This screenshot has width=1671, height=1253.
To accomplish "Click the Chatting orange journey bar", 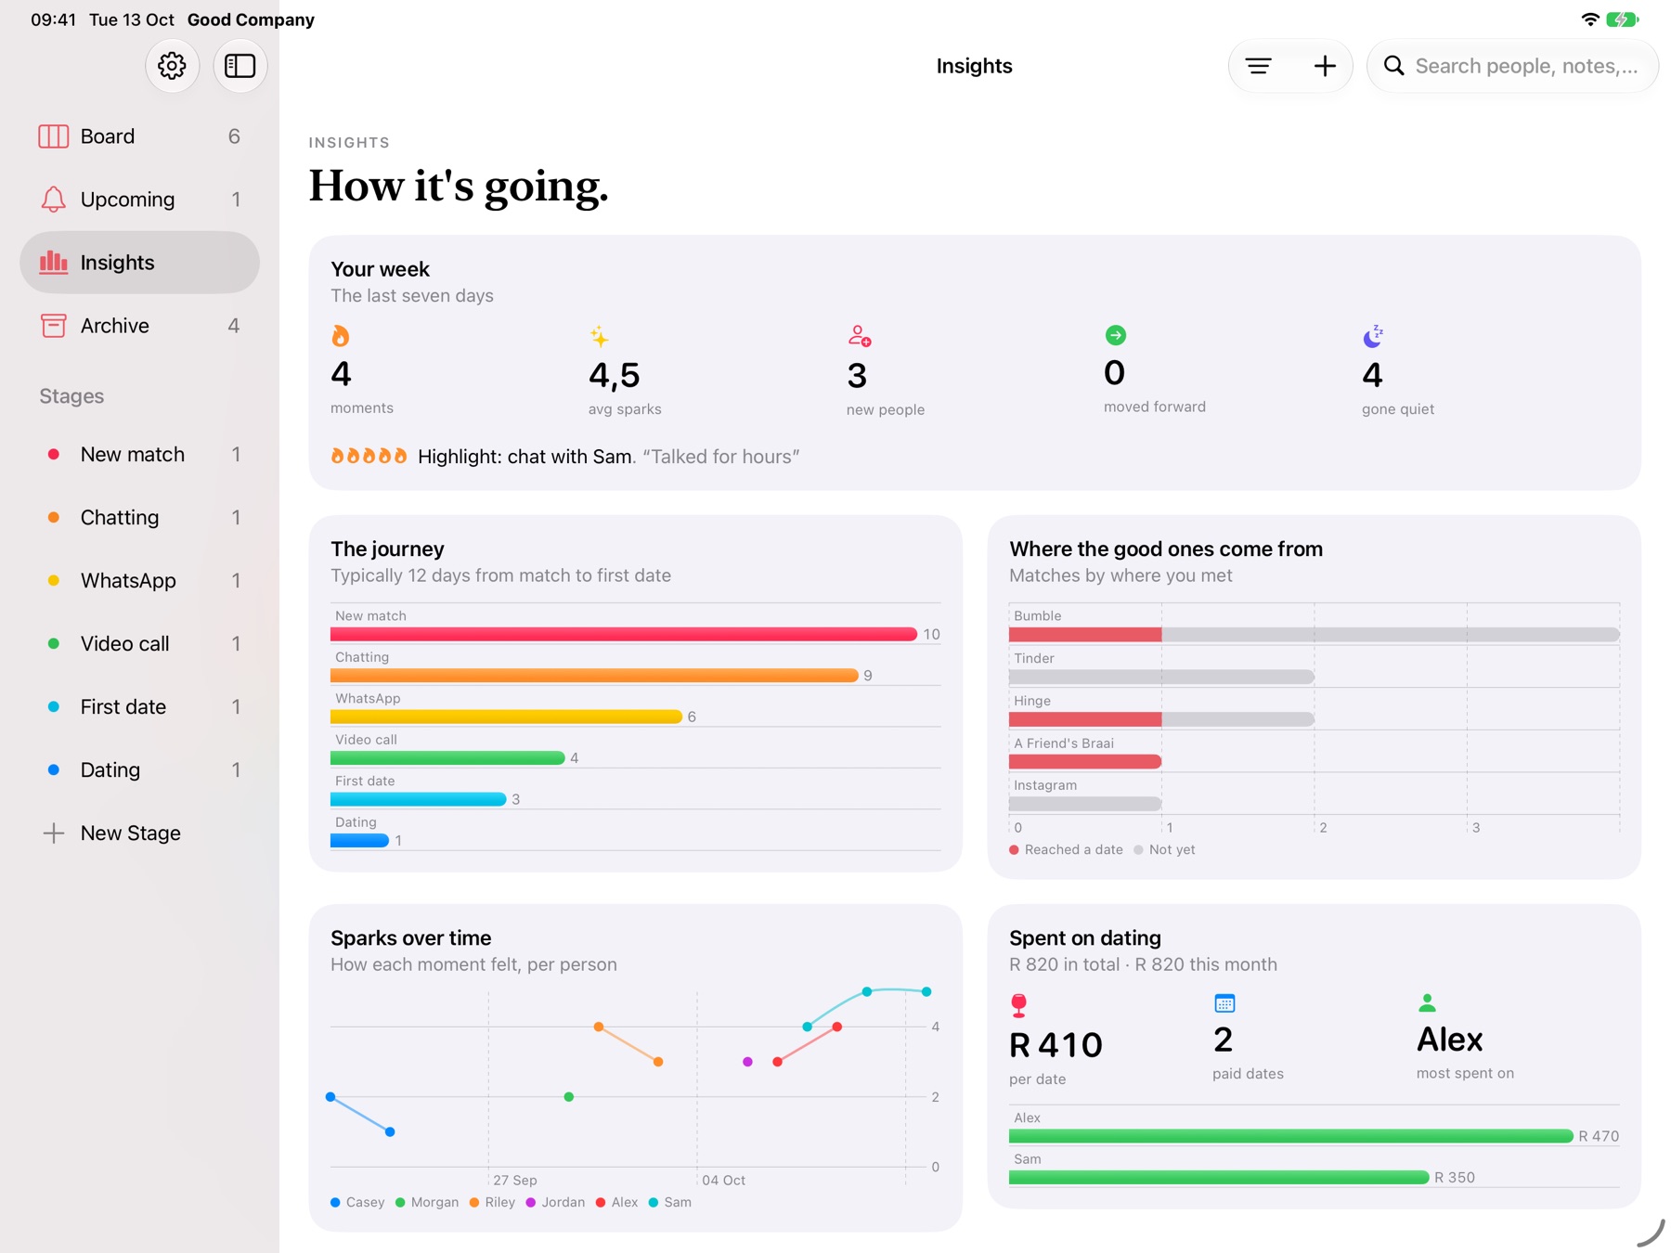I will click(594, 676).
